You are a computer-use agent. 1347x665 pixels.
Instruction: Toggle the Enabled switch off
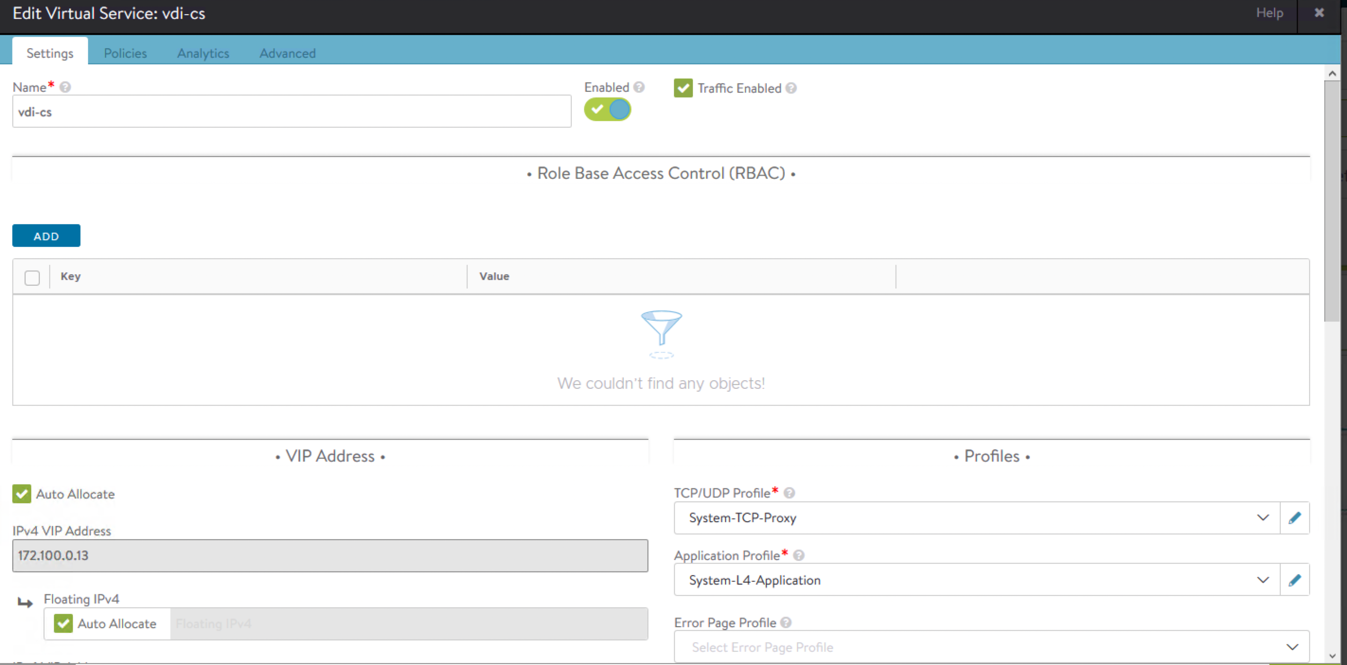point(607,110)
